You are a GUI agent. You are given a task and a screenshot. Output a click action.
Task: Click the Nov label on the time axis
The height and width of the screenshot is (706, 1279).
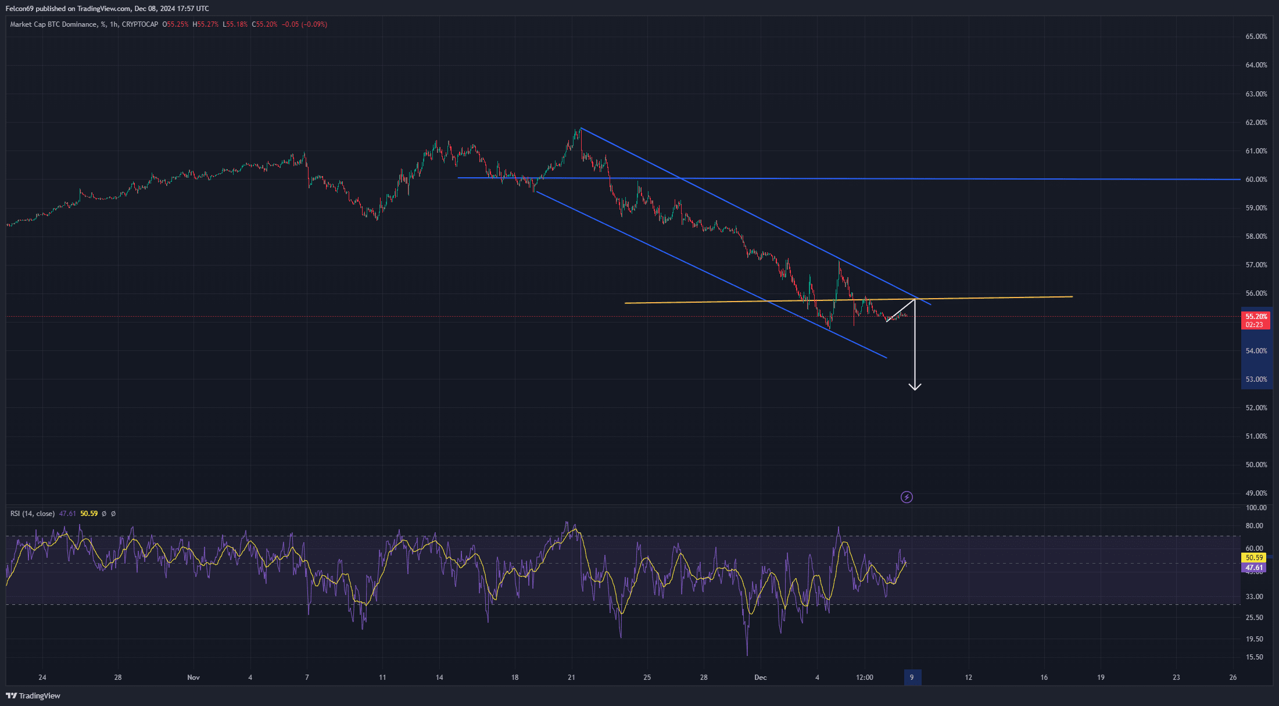click(194, 678)
